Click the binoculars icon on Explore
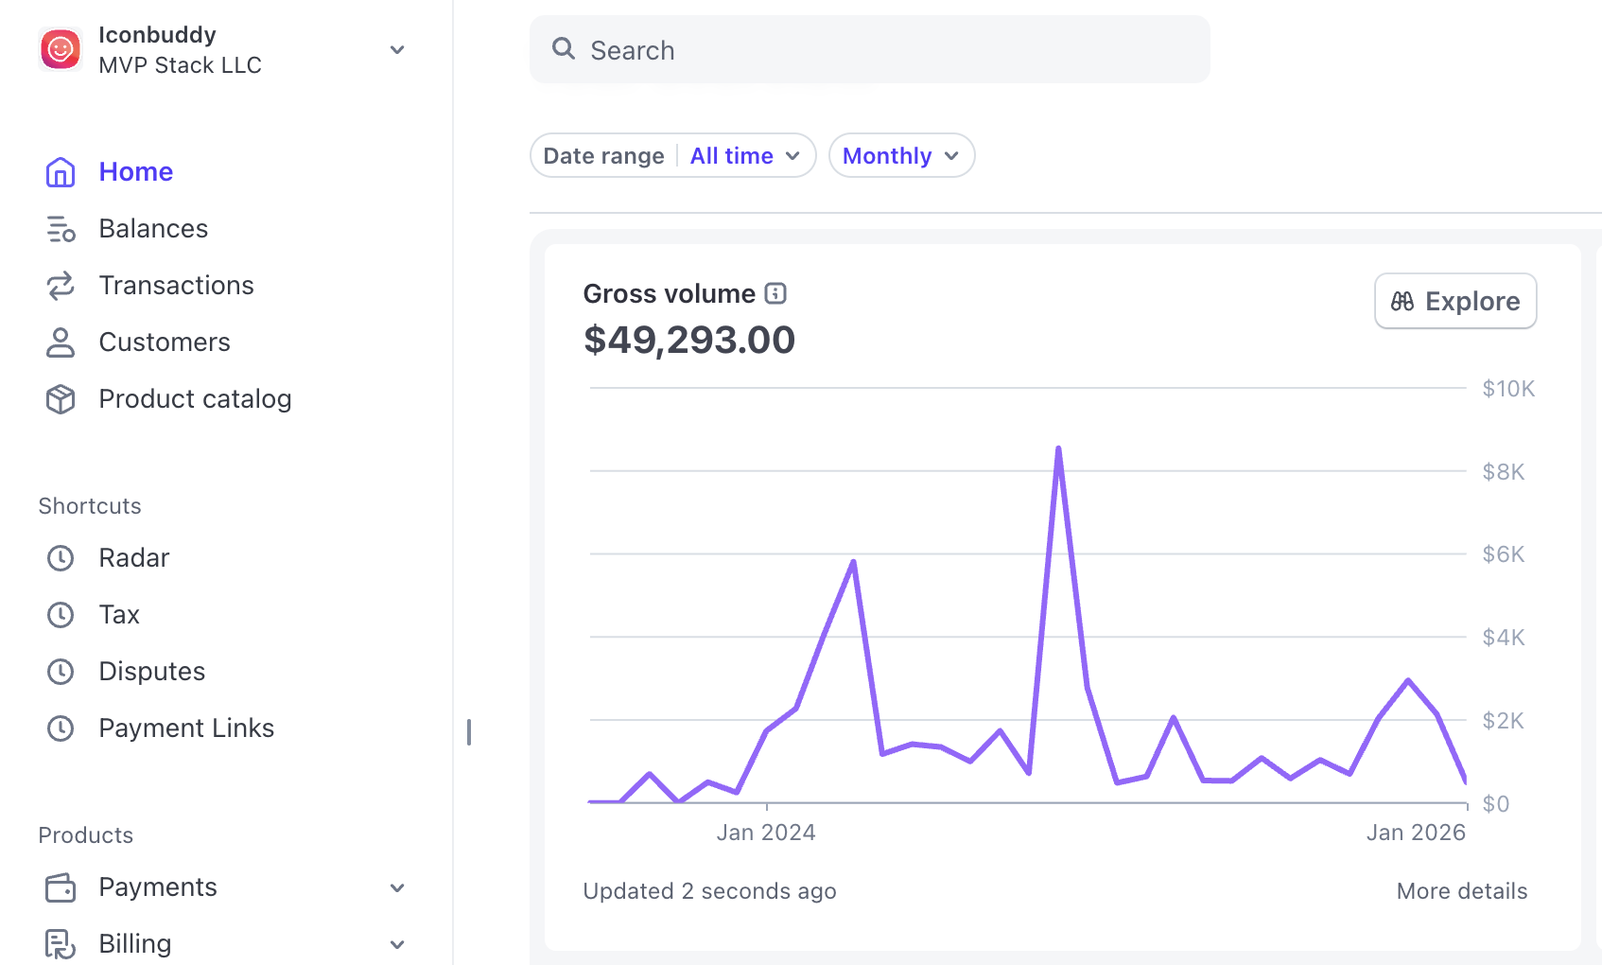Screen dimensions: 1602x965 coord(1402,301)
